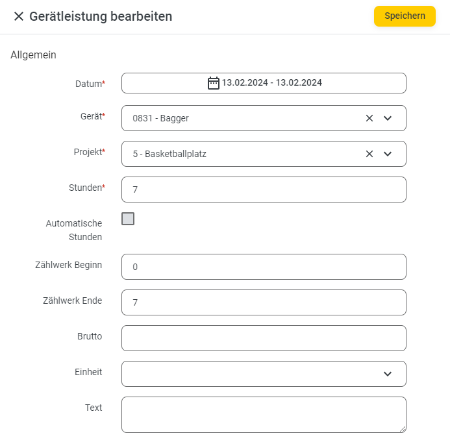Click inside the Text textarea

[264, 415]
